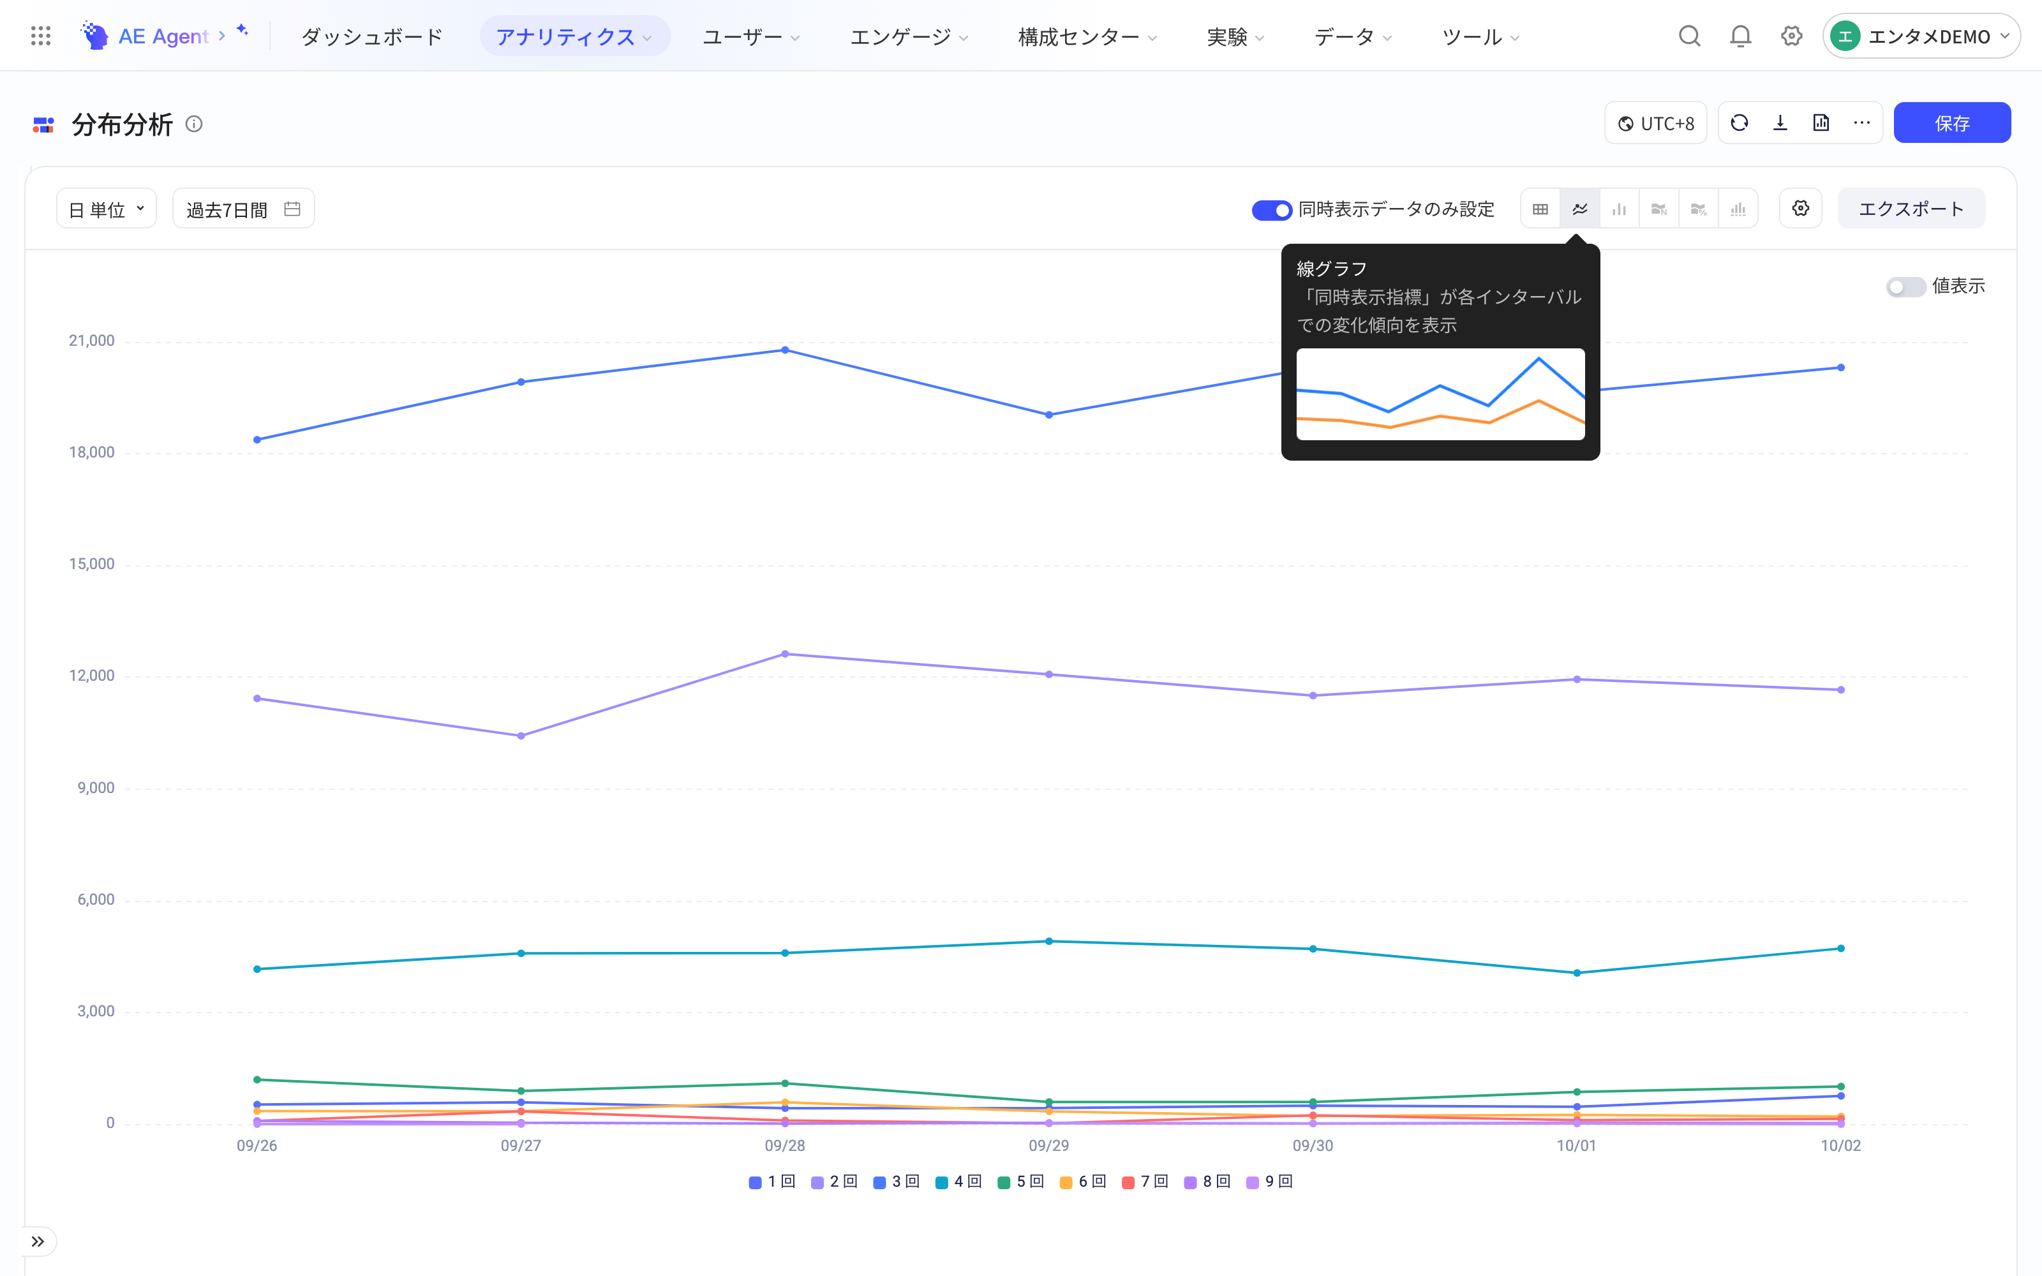Image resolution: width=2042 pixels, height=1276 pixels.
Task: Open notifications bell icon
Action: pos(1740,36)
